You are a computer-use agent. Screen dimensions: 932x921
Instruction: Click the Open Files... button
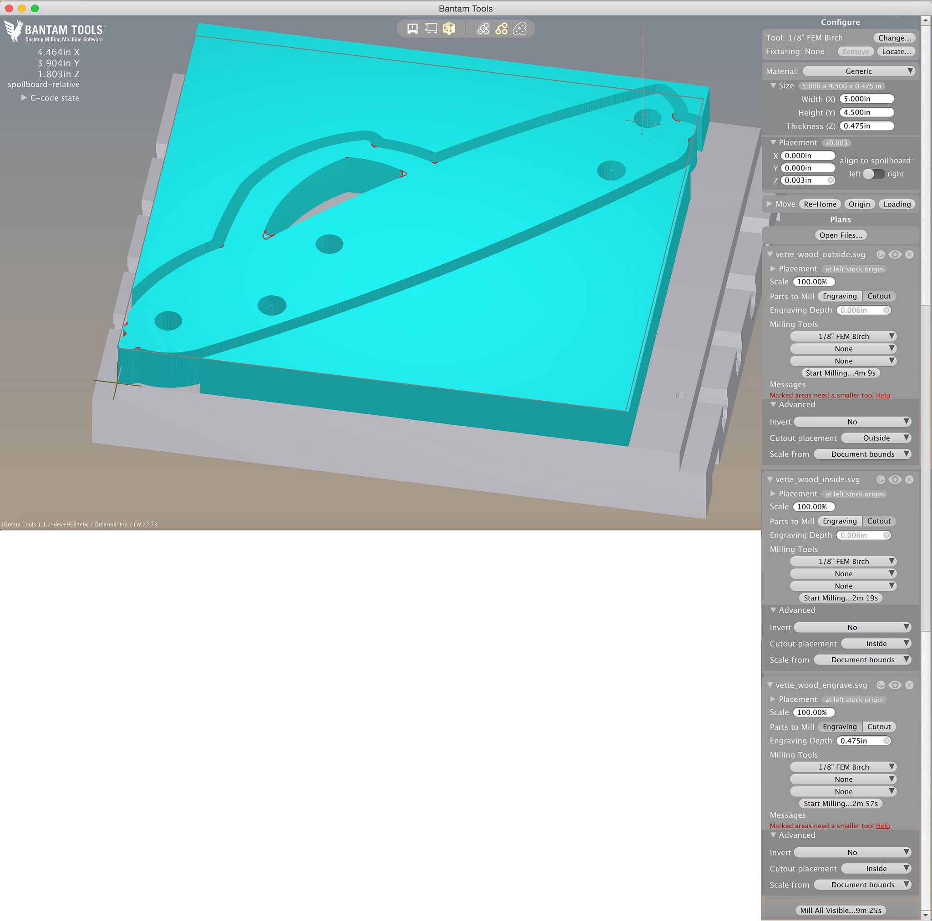(x=841, y=235)
